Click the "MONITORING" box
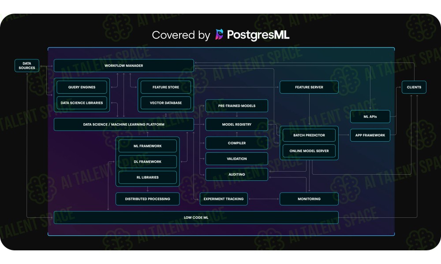This screenshot has width=441, height=264. coord(309,199)
